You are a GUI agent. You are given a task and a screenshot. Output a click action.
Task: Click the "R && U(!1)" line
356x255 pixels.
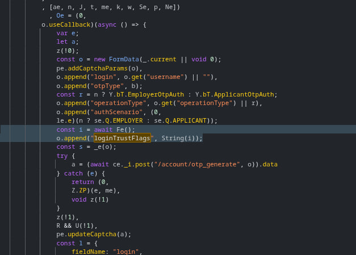[x=77, y=225]
